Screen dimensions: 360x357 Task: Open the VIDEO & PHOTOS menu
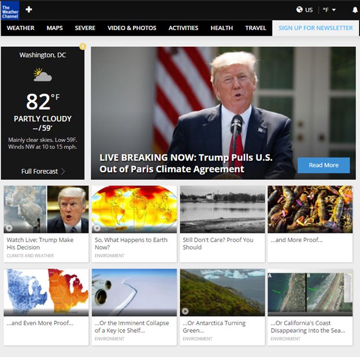132,28
